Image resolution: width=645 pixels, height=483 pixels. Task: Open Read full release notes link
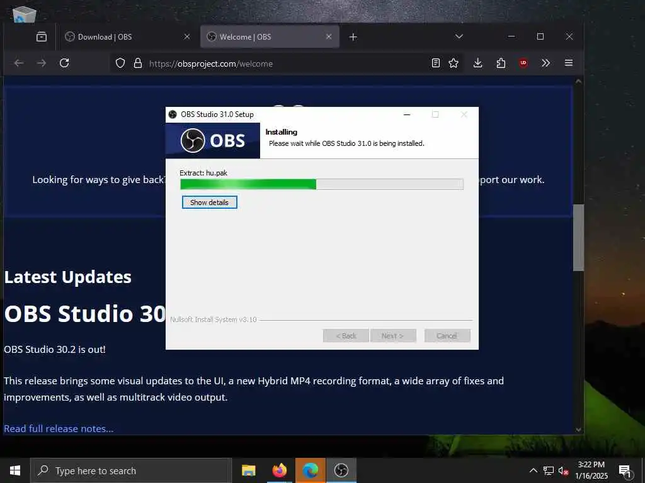(59, 429)
